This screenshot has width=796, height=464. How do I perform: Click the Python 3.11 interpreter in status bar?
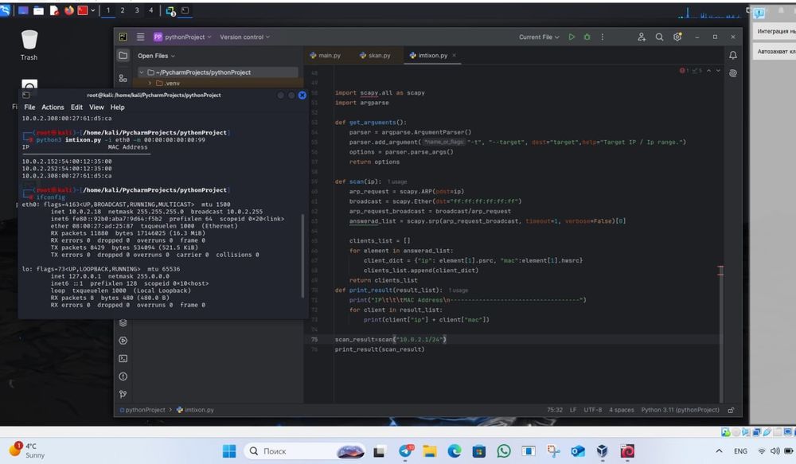click(679, 410)
